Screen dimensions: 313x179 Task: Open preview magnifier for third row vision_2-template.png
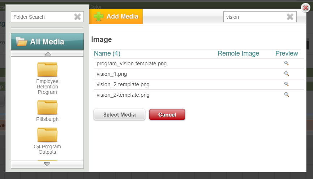[287, 84]
